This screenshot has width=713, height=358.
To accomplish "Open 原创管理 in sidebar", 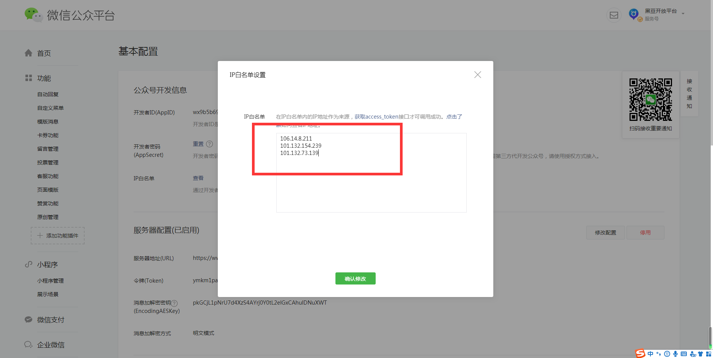I will 48,217.
